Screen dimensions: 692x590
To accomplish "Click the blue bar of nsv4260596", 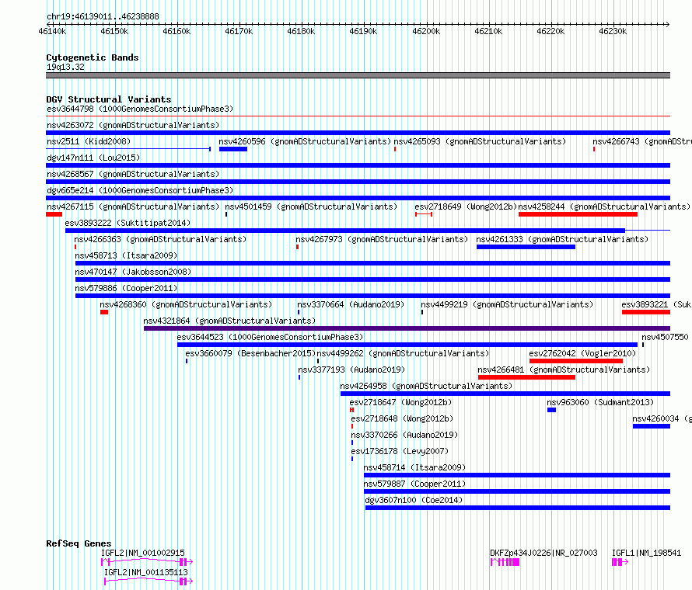I will tap(233, 149).
